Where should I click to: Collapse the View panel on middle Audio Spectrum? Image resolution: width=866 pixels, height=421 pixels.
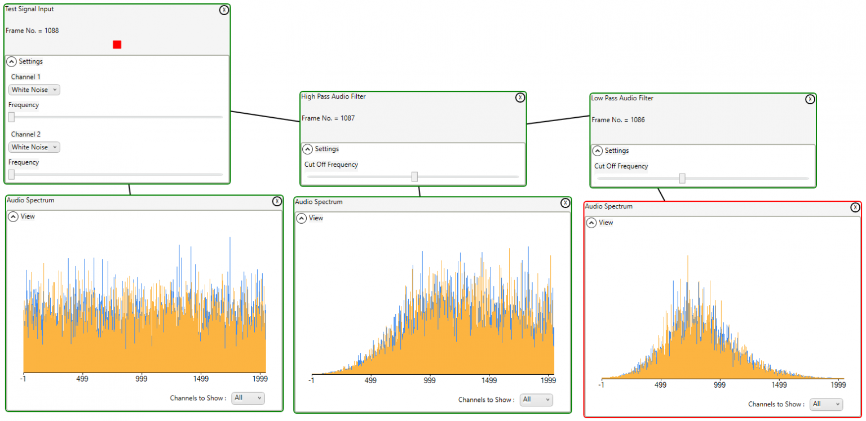click(x=301, y=218)
